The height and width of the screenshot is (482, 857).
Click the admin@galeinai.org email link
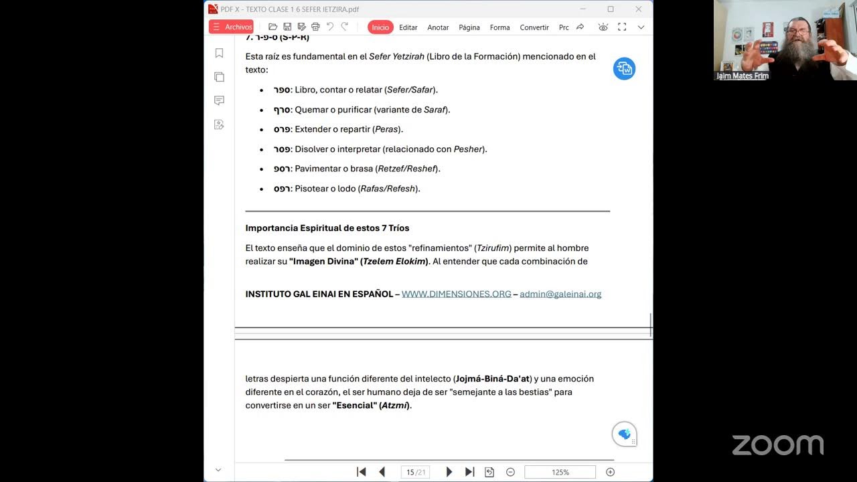point(560,294)
